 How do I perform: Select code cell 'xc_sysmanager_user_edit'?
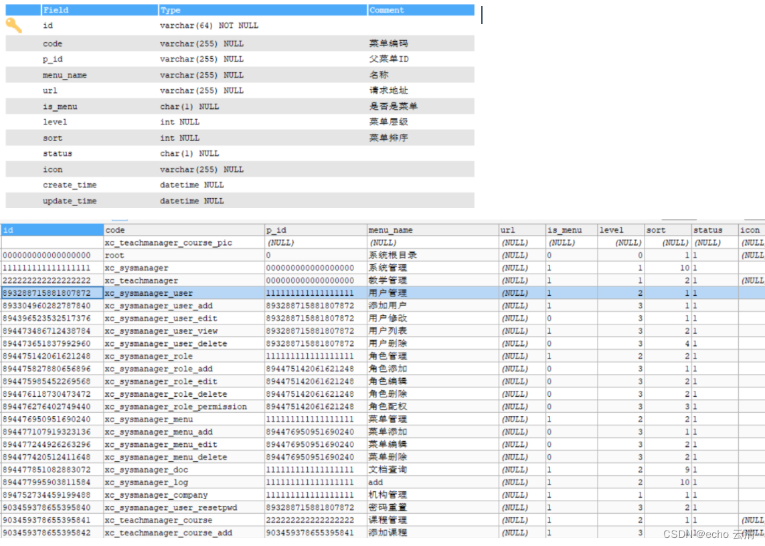pos(184,318)
